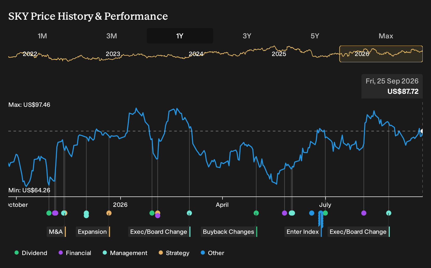Click the 'SKY Price History & Performance' heading
The height and width of the screenshot is (268, 431).
point(88,16)
